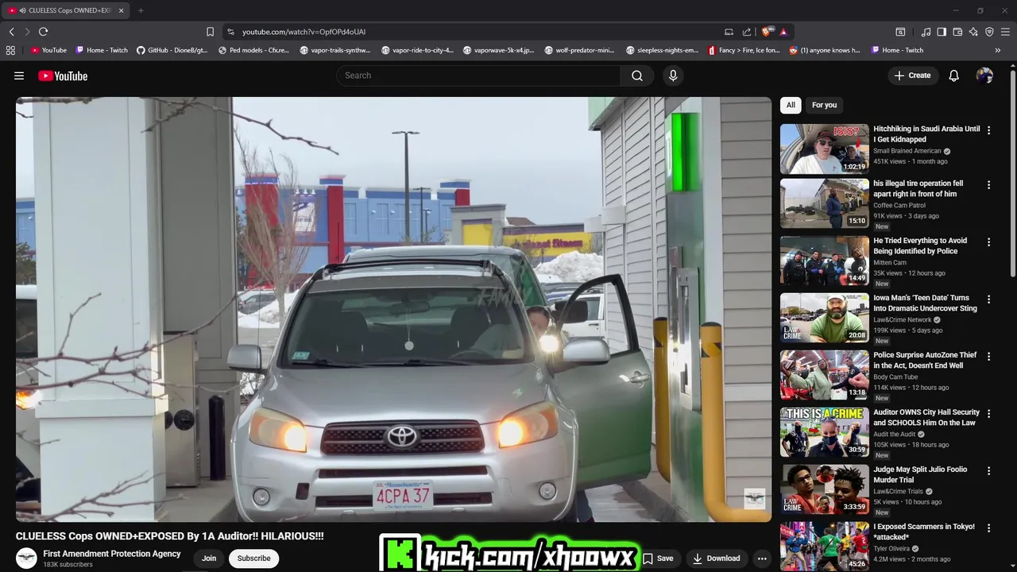Open YouTube notifications bell
The width and height of the screenshot is (1017, 572).
953,75
